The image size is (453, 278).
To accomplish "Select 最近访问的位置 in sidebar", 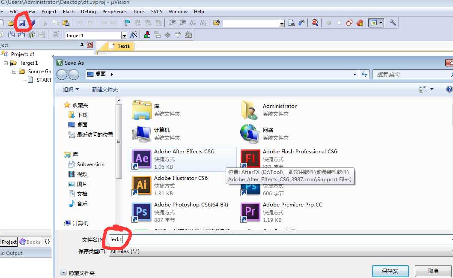I will [90, 135].
